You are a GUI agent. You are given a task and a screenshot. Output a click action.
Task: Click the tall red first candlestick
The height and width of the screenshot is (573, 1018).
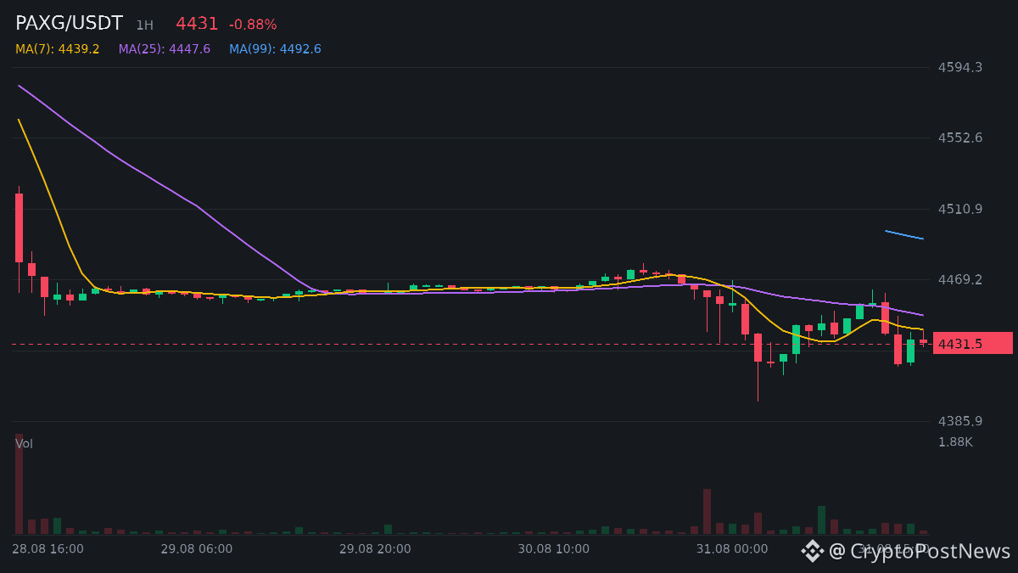19,228
